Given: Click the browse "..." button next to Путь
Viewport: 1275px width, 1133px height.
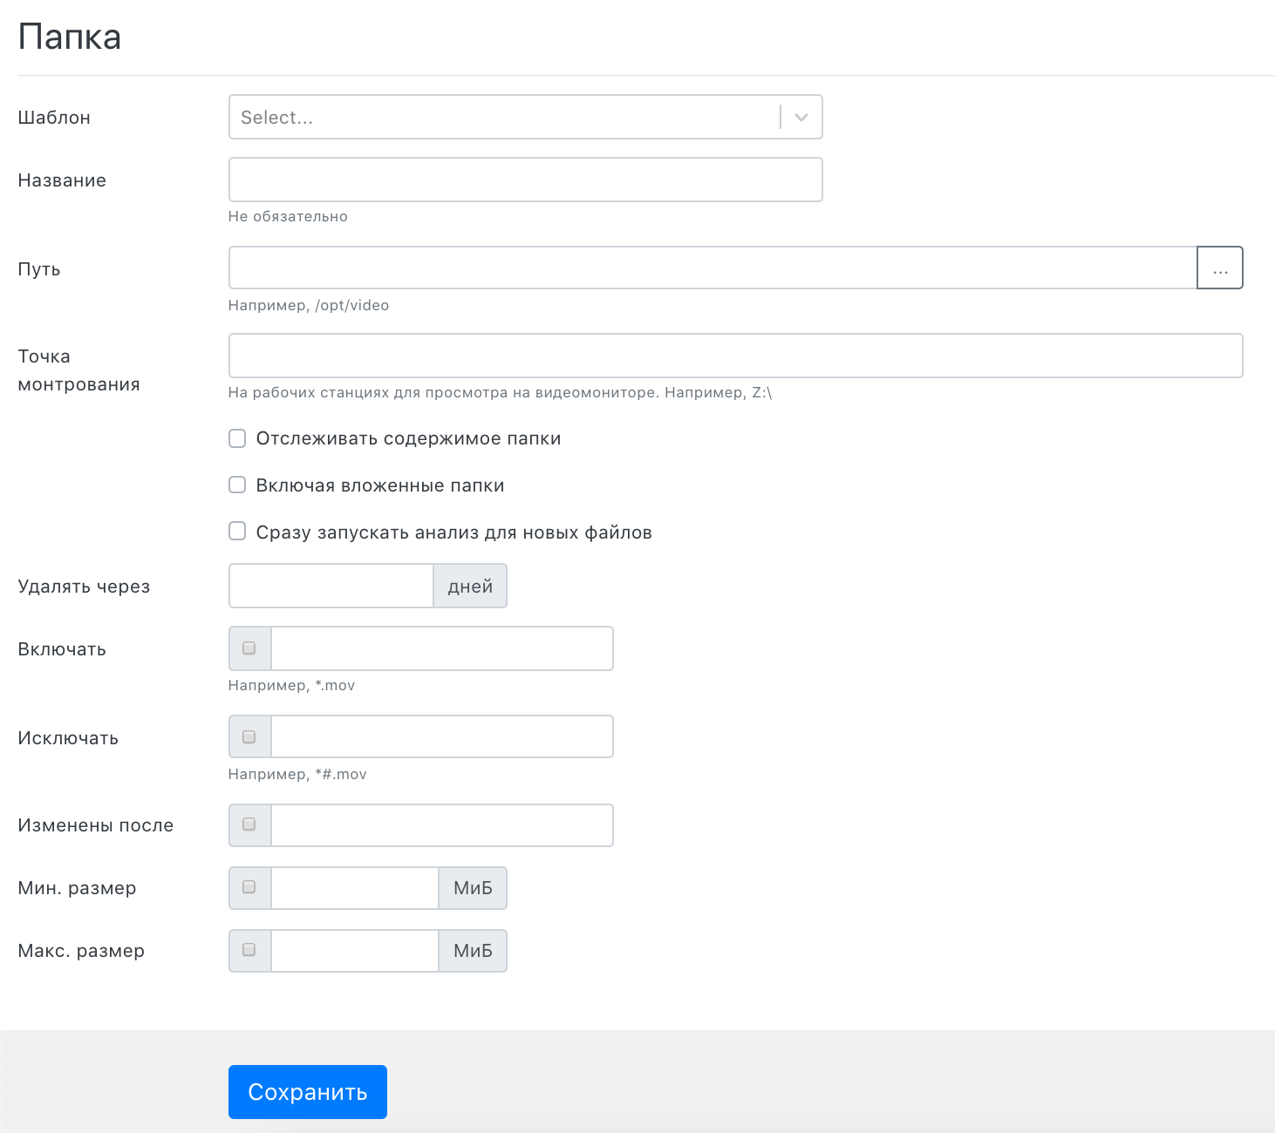Looking at the screenshot, I should [1220, 268].
